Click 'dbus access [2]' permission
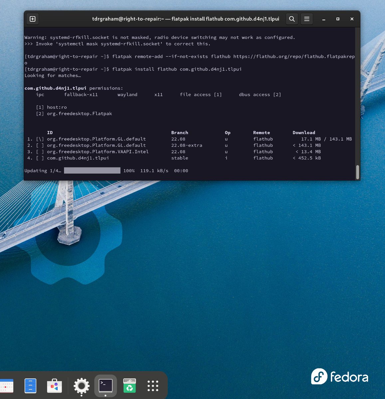This screenshot has width=385, height=399. [260, 94]
